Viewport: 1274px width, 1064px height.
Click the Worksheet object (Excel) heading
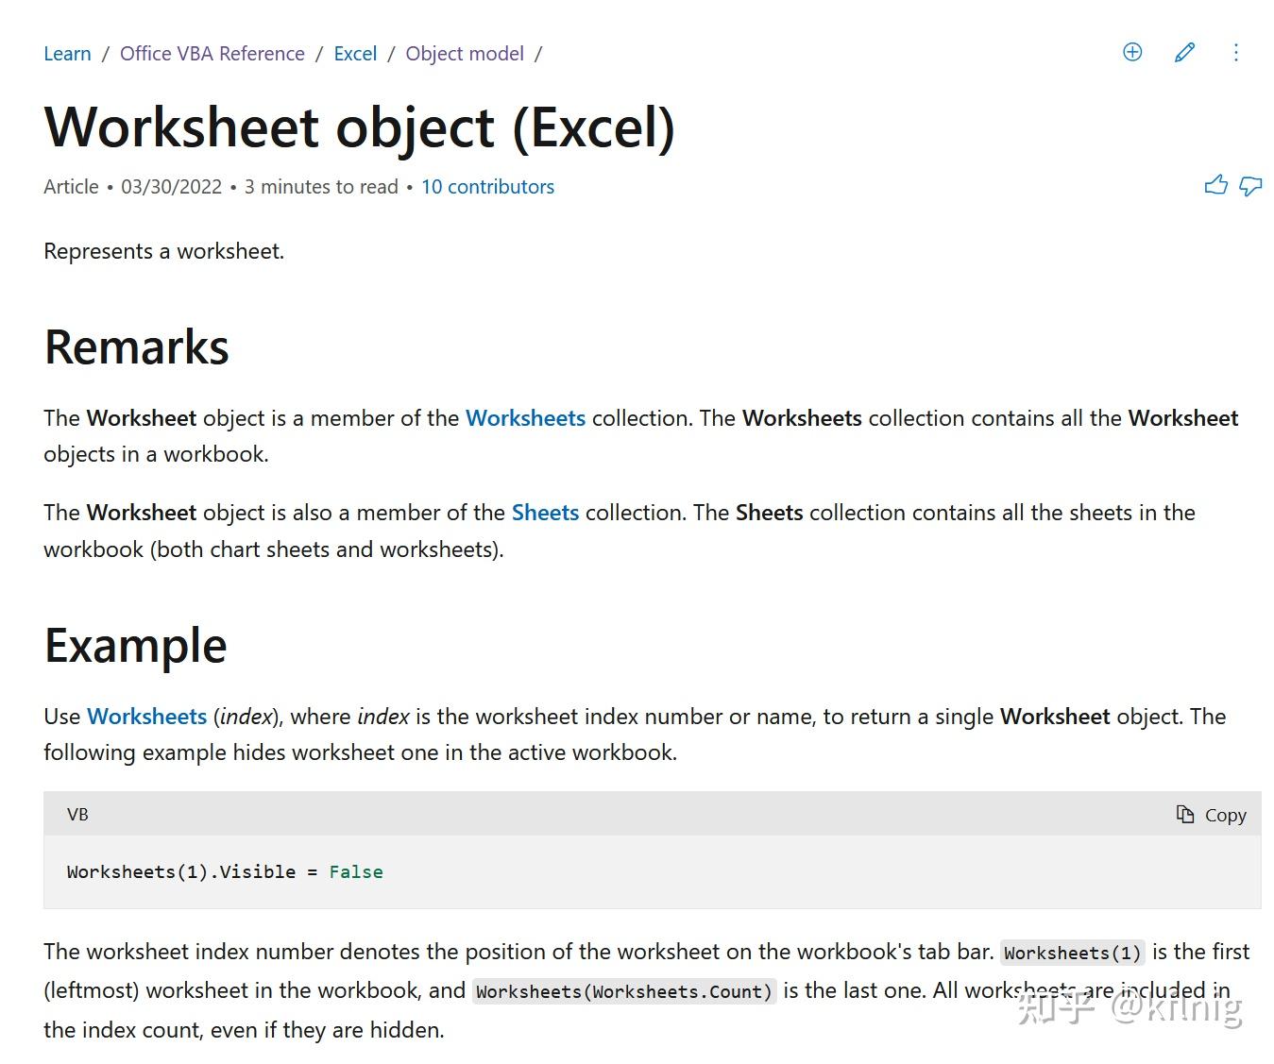pos(359,127)
